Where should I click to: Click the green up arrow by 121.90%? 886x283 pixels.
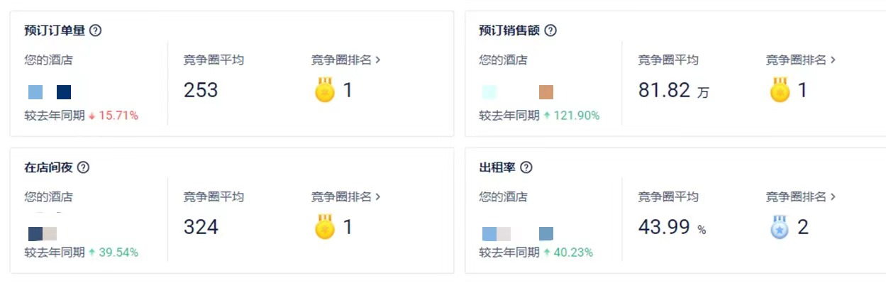coord(547,116)
